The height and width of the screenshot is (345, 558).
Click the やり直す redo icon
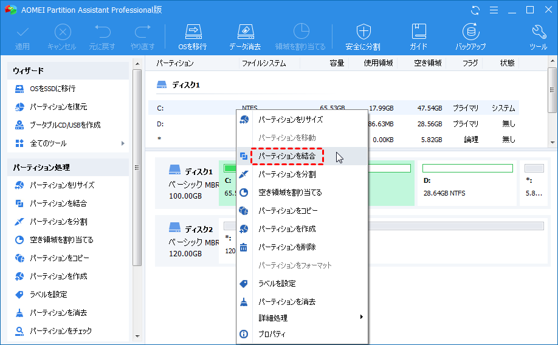(143, 32)
